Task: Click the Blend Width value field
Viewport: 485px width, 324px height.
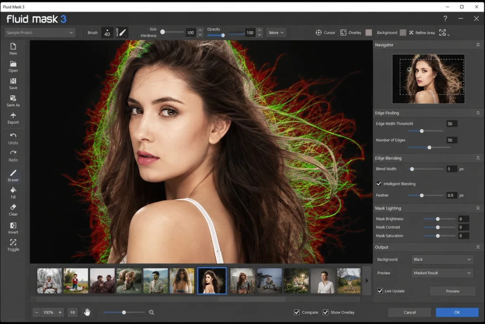Action: (451, 169)
